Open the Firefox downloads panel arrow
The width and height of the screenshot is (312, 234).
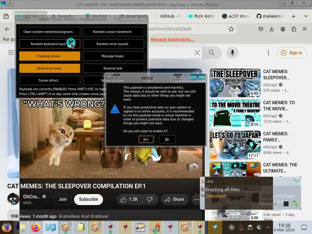coord(271,29)
